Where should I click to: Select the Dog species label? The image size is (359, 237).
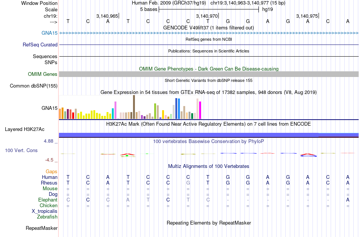pyautogui.click(x=53, y=194)
